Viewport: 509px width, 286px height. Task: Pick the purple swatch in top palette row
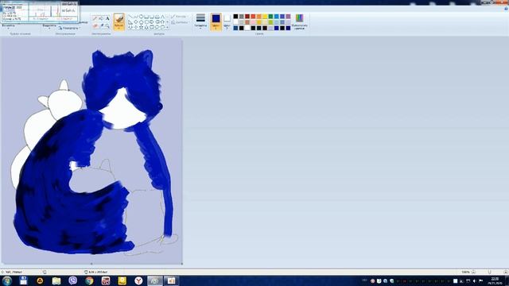pos(288,16)
